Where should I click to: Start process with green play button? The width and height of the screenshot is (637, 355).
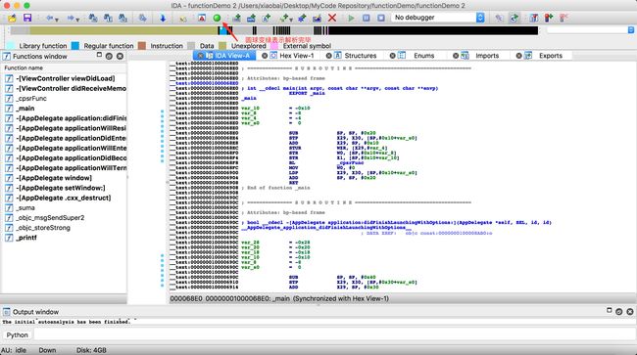coord(351,18)
